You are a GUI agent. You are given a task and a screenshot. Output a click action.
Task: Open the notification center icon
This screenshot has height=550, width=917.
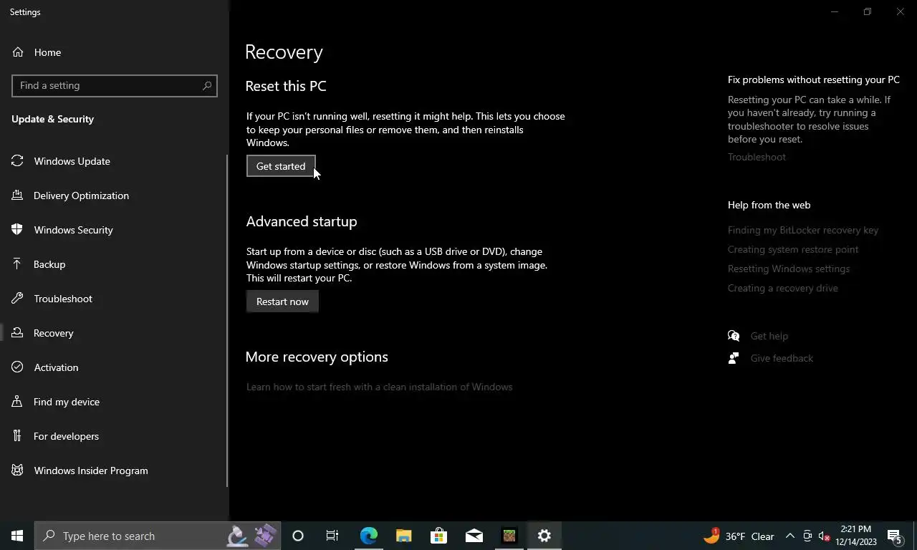[895, 536]
